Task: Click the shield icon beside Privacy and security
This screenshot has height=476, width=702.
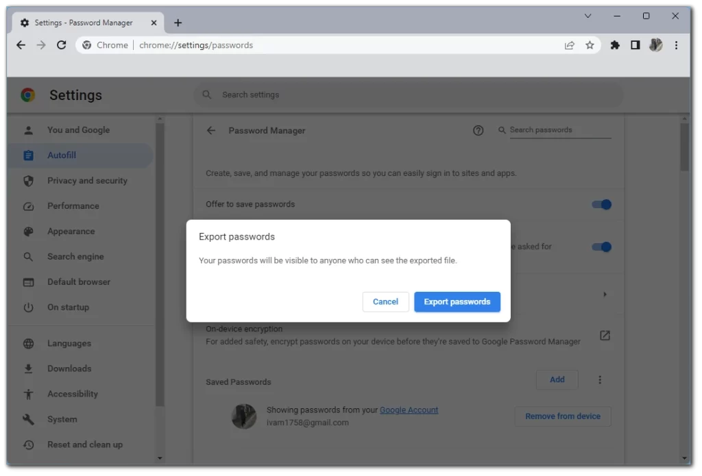Action: click(x=28, y=181)
